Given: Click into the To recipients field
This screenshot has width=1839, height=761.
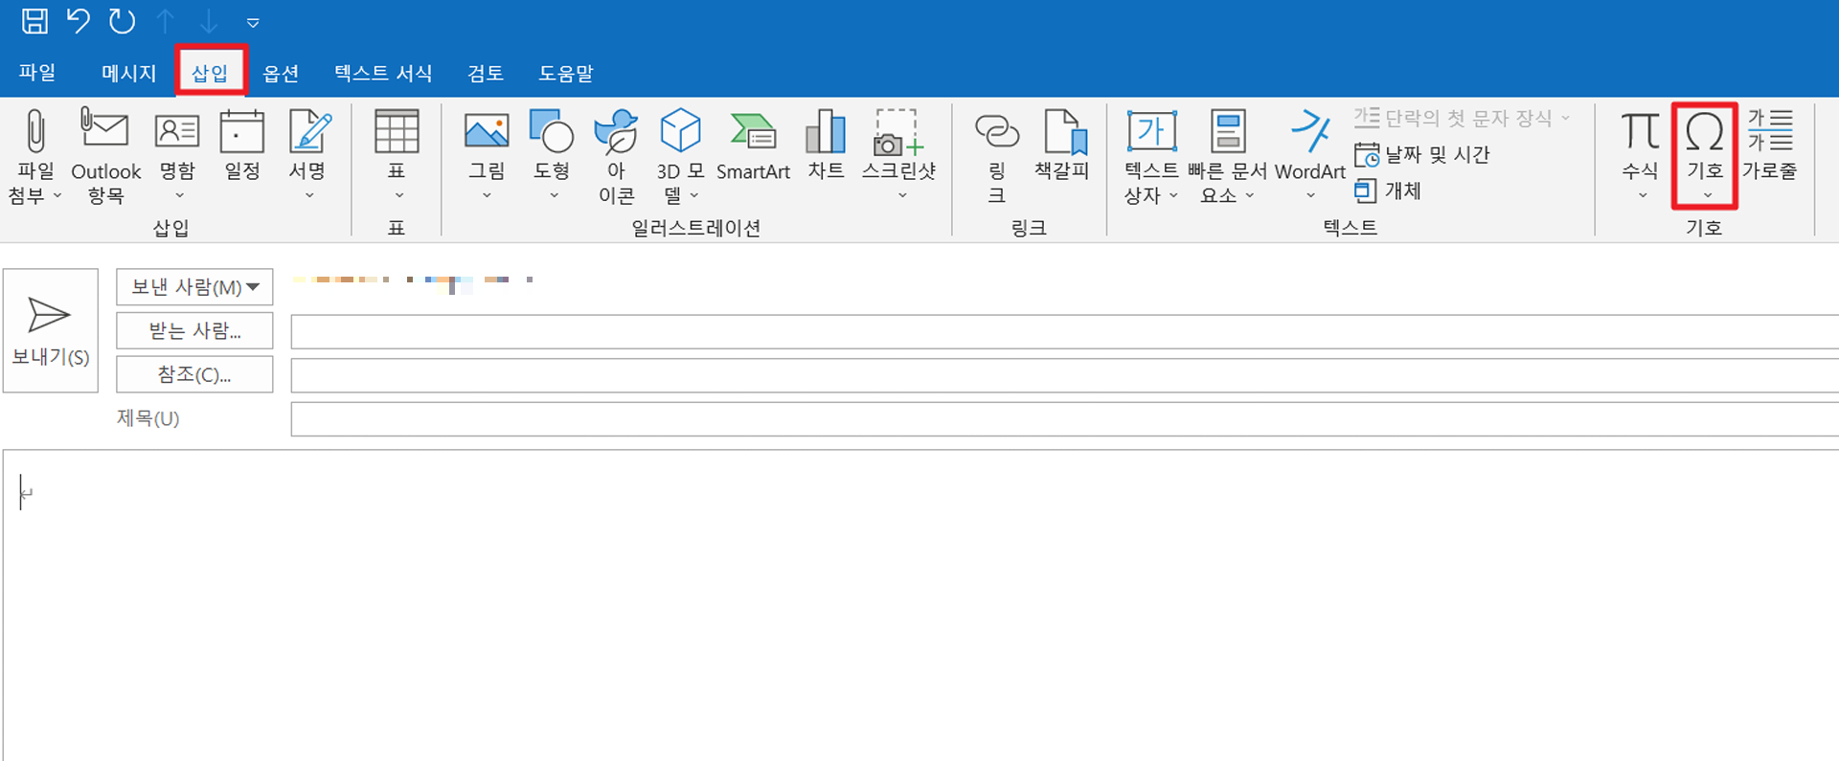Looking at the screenshot, I should (x=1064, y=331).
